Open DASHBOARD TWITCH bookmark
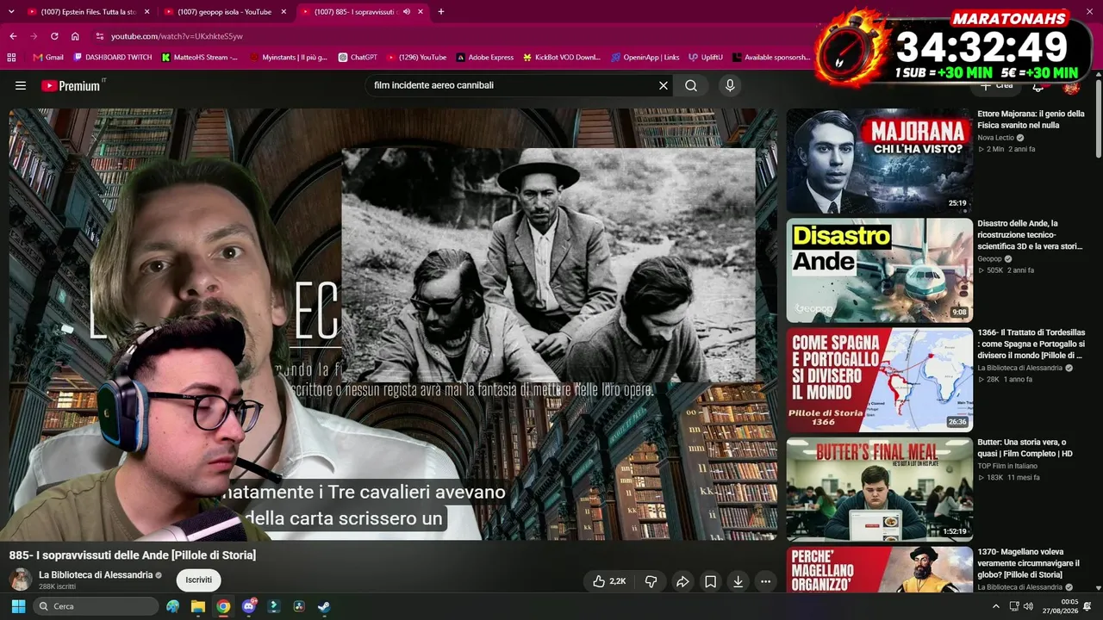 pyautogui.click(x=113, y=58)
